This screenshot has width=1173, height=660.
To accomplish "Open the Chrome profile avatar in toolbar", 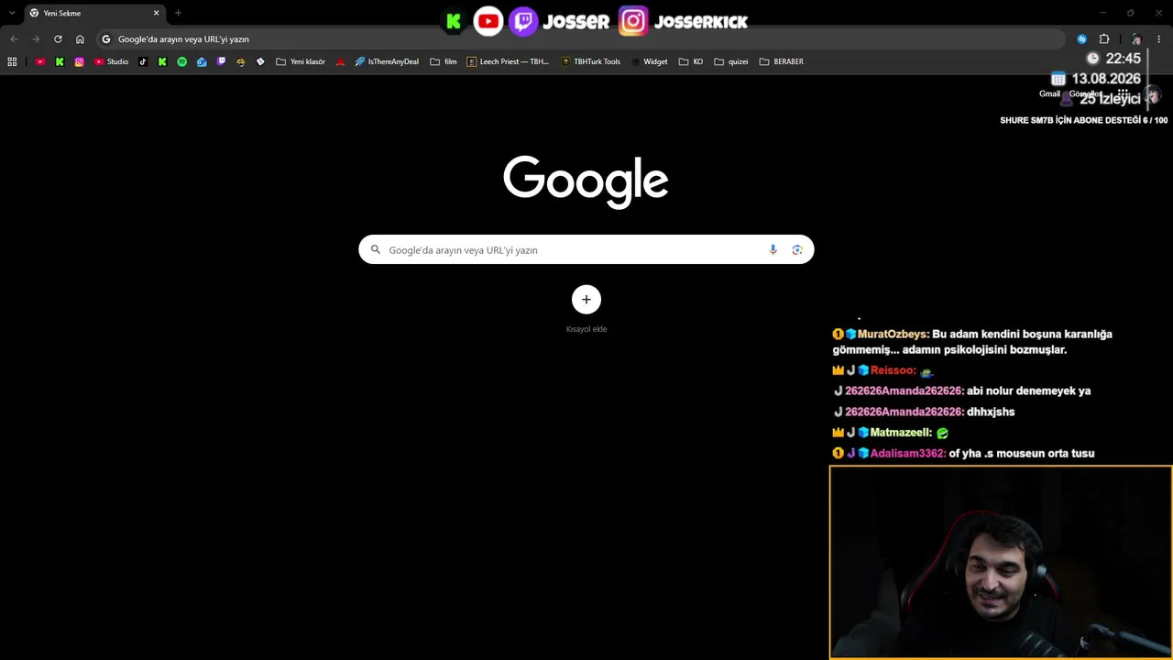I will pyautogui.click(x=1136, y=39).
